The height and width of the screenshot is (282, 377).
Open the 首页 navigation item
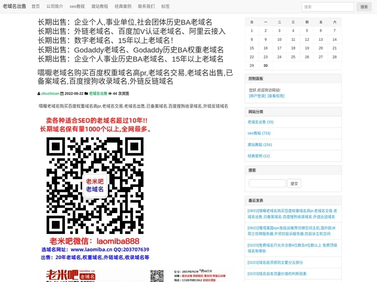point(36,6)
